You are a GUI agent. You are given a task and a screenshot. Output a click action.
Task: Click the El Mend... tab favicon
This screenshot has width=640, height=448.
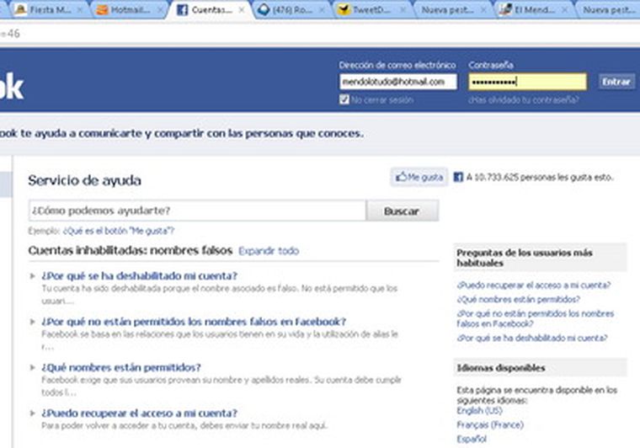click(x=505, y=11)
